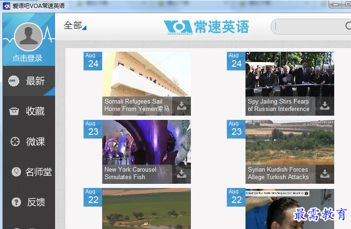This screenshot has width=351, height=229.
Task: Click Aug 23 date badge on Carousel card
Action: [x=93, y=129]
